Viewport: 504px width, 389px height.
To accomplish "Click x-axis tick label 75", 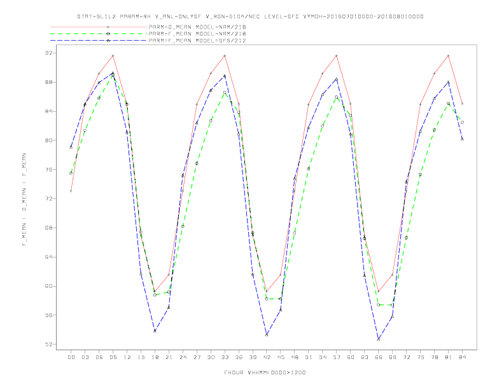I will pos(421,357).
